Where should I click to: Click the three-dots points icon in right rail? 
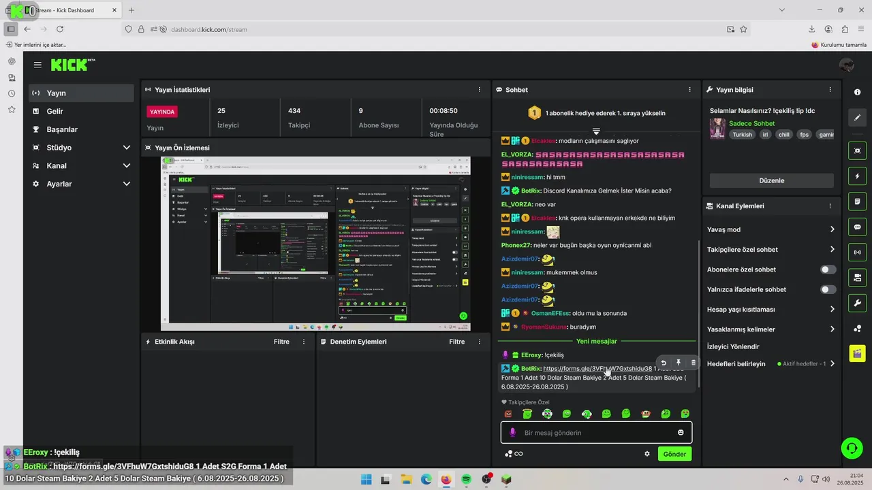[857, 329]
